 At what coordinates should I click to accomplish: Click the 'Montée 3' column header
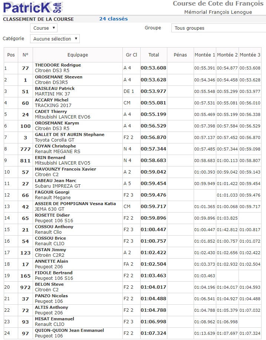tap(250, 55)
